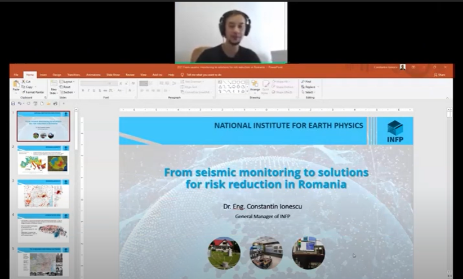Open Find in Editing group

pyautogui.click(x=306, y=82)
